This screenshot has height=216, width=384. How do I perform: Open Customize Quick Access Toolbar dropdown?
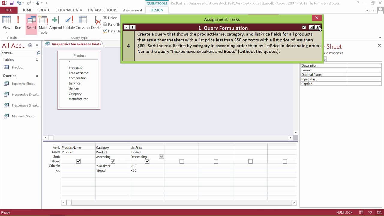47,3
